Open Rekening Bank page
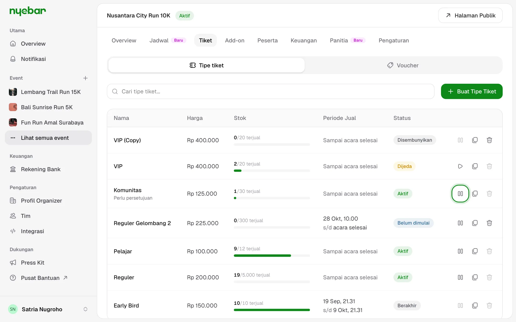Viewport: 516px width, 322px height. tap(48, 169)
